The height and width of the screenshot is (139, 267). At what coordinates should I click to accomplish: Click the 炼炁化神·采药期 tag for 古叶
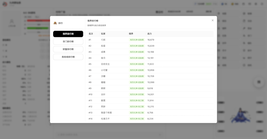coord(137,94)
